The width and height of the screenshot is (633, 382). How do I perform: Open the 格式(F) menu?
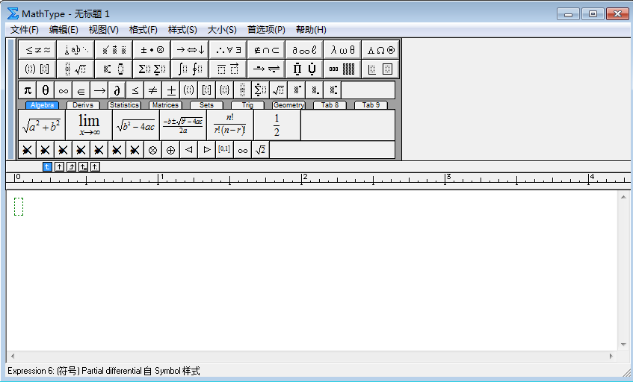[x=143, y=30]
